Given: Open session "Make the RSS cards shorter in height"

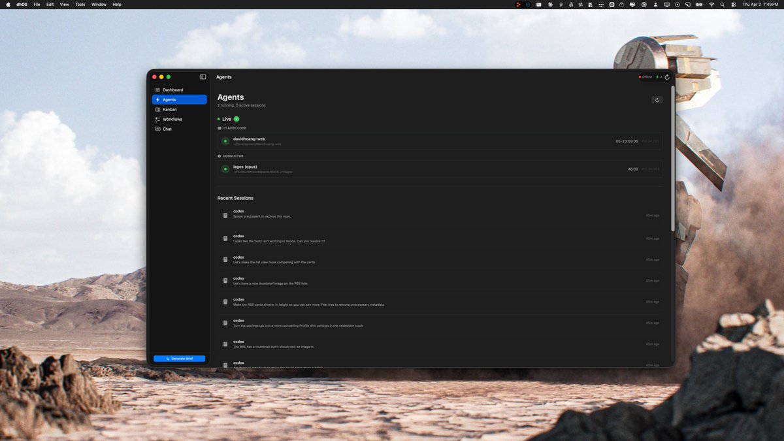Looking at the screenshot, I should [x=440, y=302].
